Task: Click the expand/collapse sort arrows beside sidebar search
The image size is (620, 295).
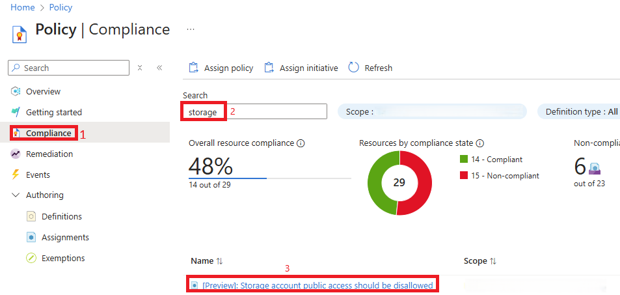Action: click(x=140, y=68)
